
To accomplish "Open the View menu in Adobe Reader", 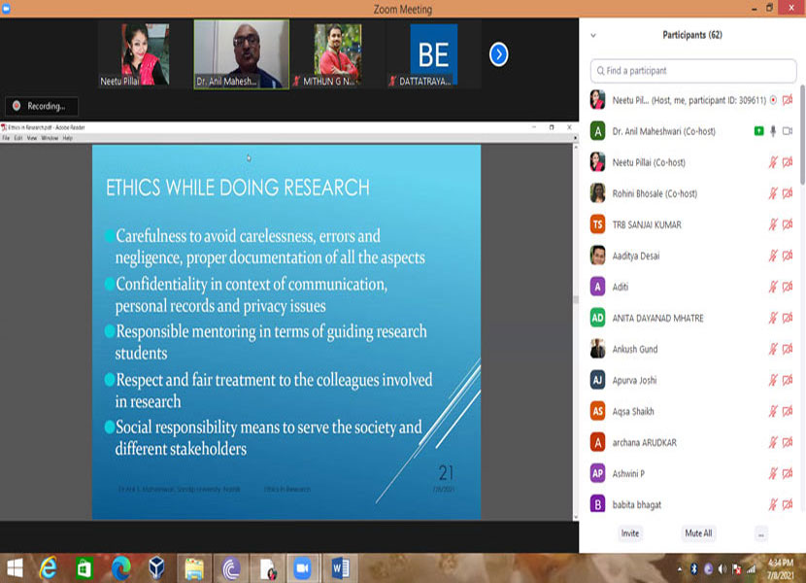I will coord(32,137).
